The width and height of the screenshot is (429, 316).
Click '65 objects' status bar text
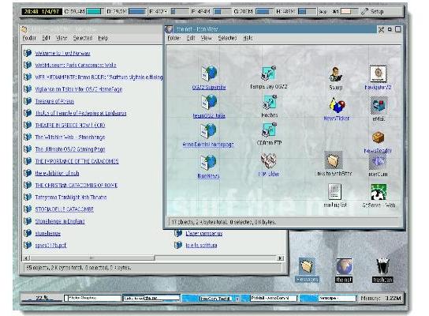pos(79,268)
